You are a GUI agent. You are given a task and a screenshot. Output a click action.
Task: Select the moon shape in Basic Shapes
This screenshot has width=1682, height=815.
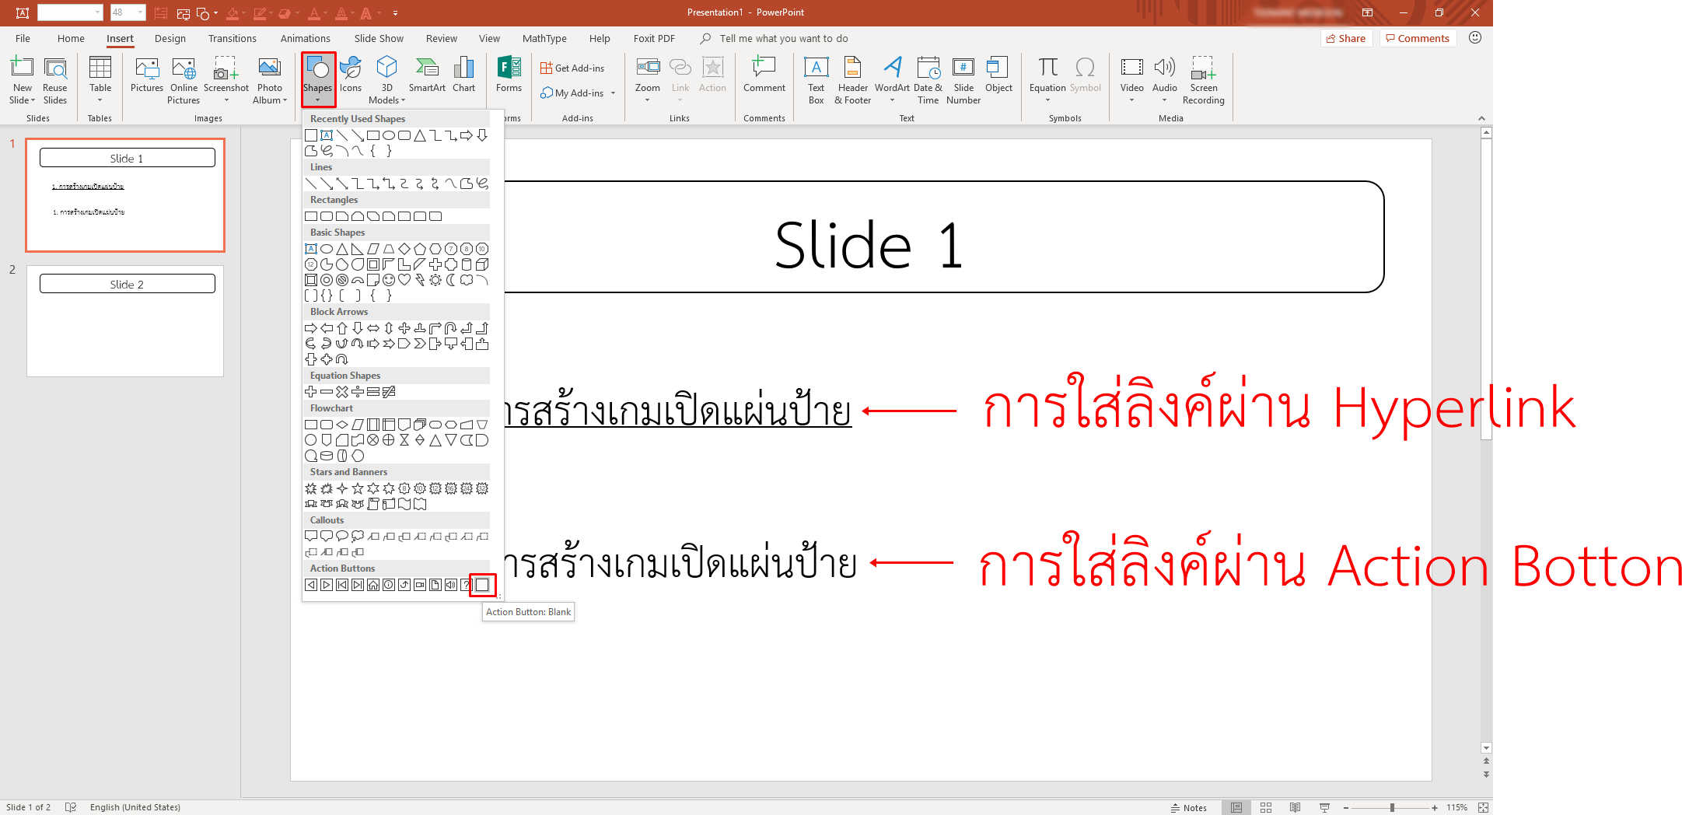[x=451, y=280]
